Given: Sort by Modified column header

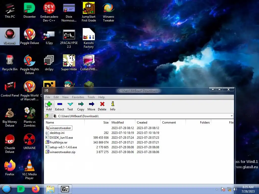Looking at the screenshot, I should tap(123, 123).
